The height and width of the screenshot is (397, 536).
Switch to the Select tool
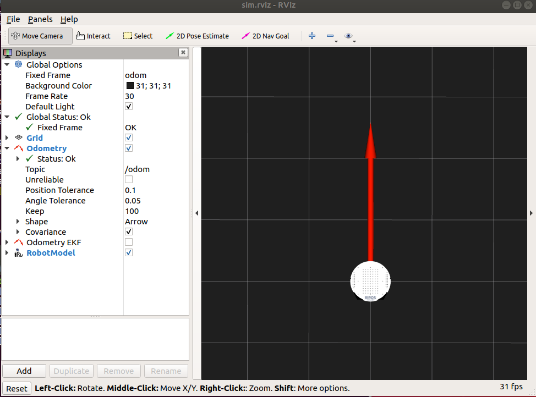coord(137,35)
